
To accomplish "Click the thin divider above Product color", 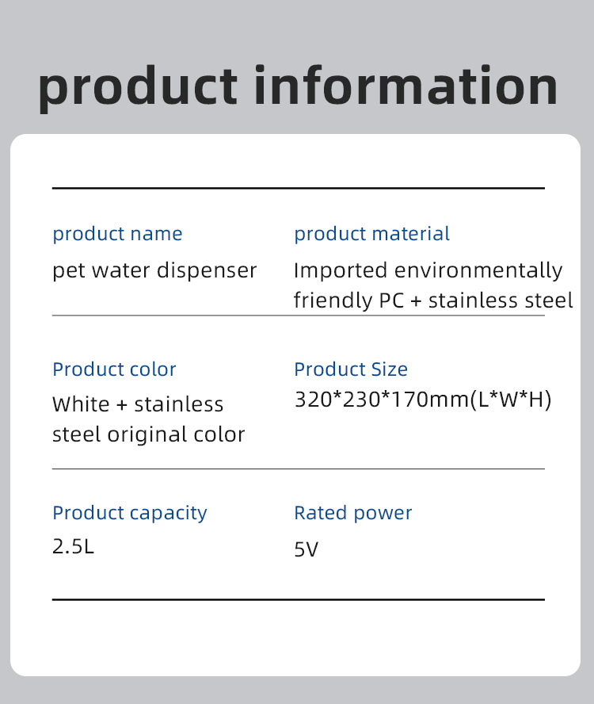I will click(298, 316).
